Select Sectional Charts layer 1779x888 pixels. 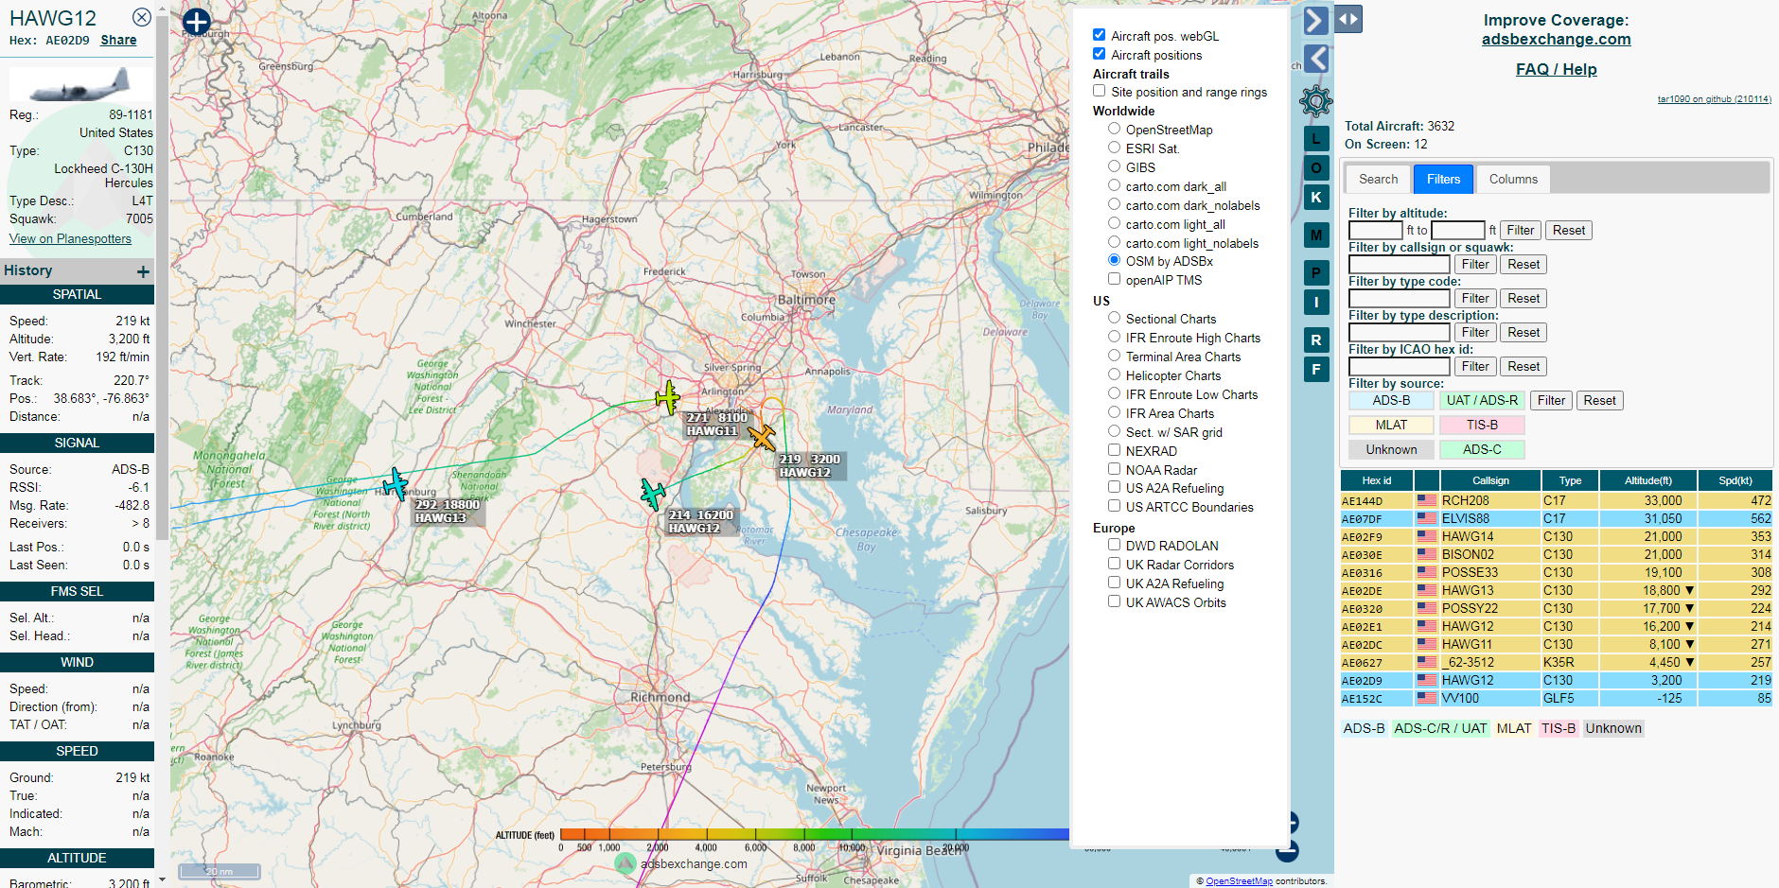pos(1114,318)
